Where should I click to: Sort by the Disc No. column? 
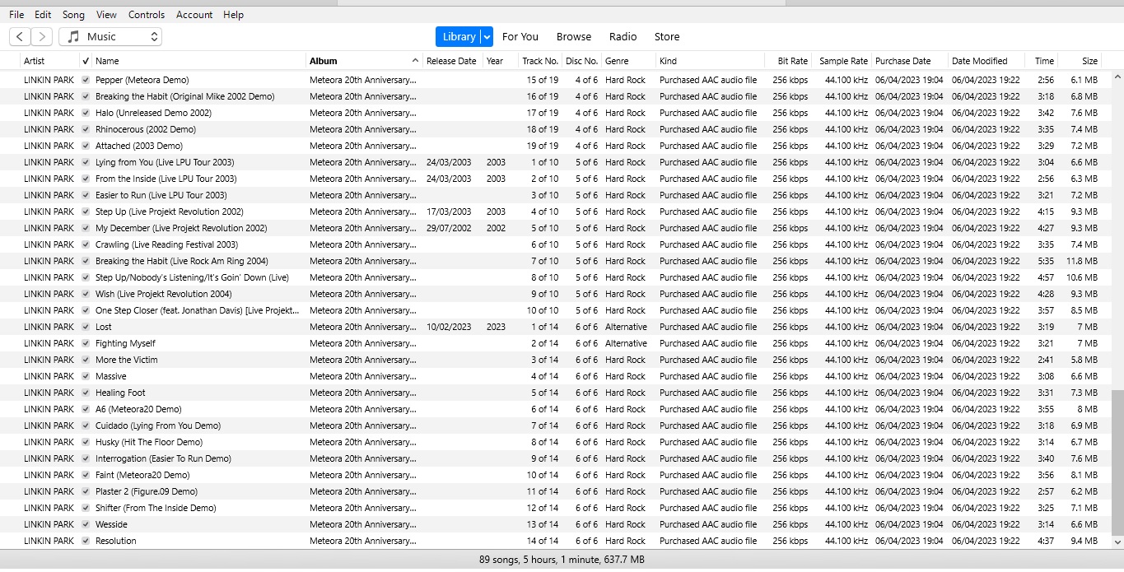[582, 61]
